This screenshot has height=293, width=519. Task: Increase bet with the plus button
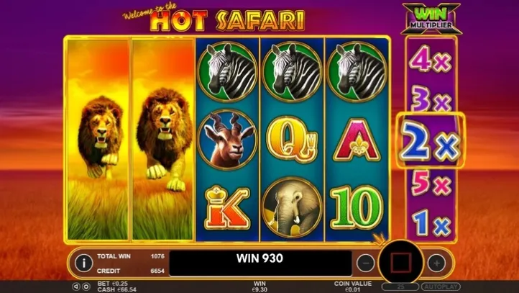[x=436, y=263]
